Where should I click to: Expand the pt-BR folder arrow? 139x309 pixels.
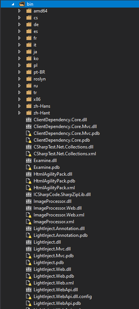[19, 72]
